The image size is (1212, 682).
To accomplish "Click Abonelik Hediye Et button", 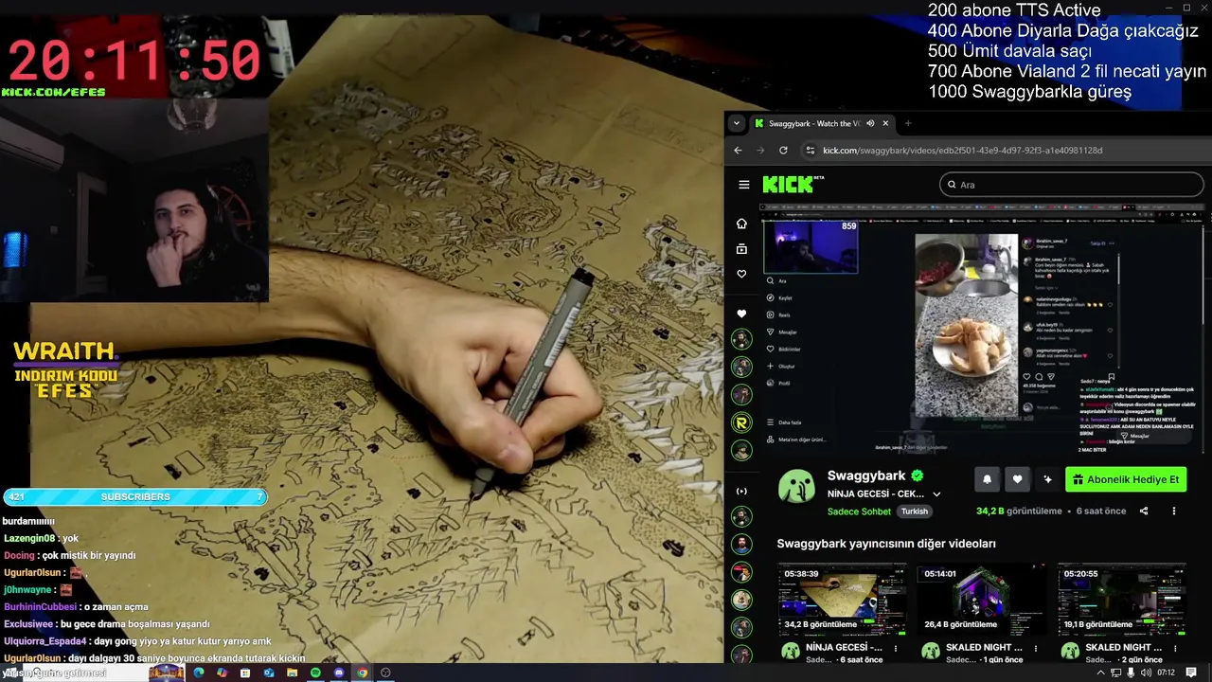I will tap(1126, 479).
